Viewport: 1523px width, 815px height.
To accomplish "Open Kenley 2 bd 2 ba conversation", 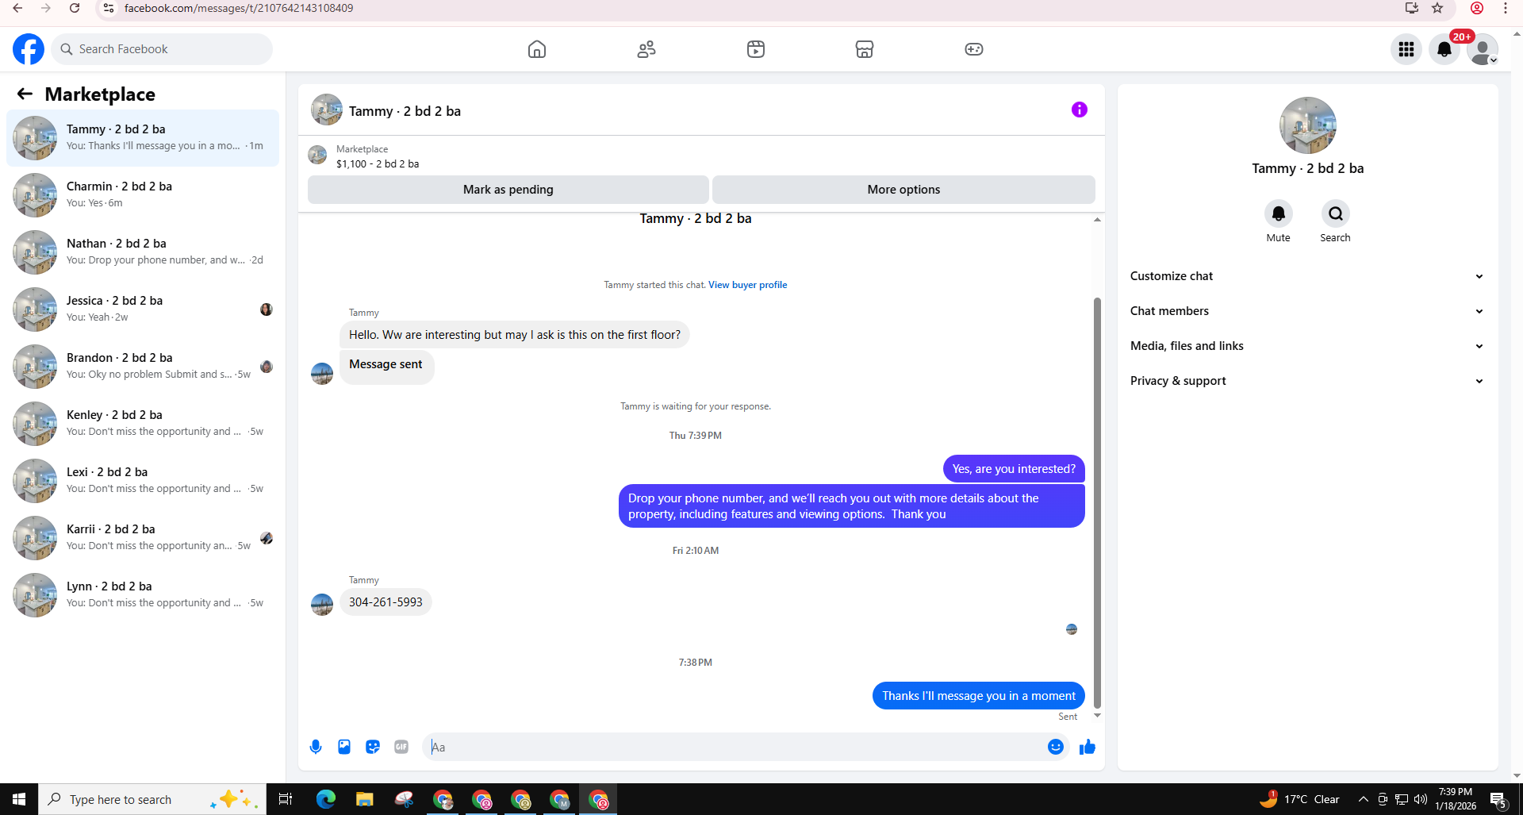I will tap(143, 424).
